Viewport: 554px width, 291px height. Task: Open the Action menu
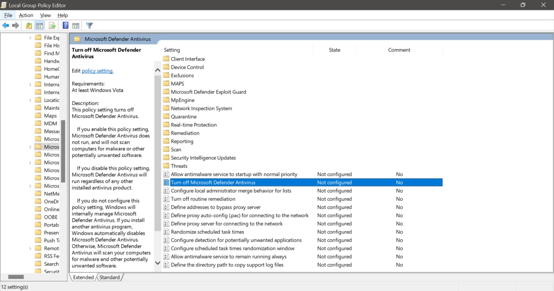click(x=26, y=15)
